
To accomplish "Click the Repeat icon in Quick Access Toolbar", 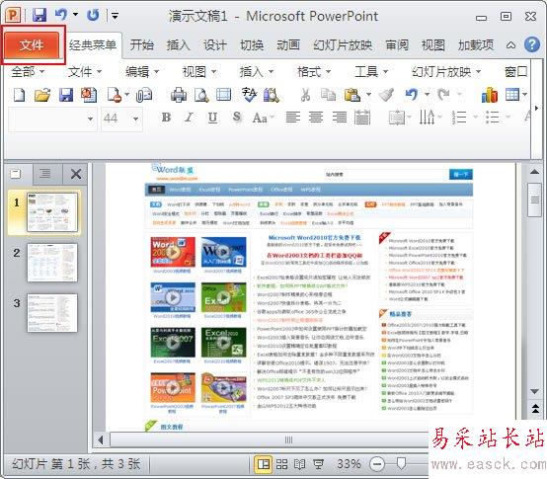I will tap(93, 15).
